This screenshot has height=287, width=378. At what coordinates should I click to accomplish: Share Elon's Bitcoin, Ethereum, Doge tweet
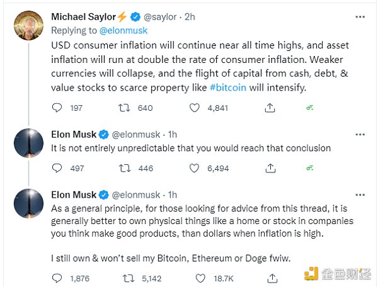[x=270, y=278]
